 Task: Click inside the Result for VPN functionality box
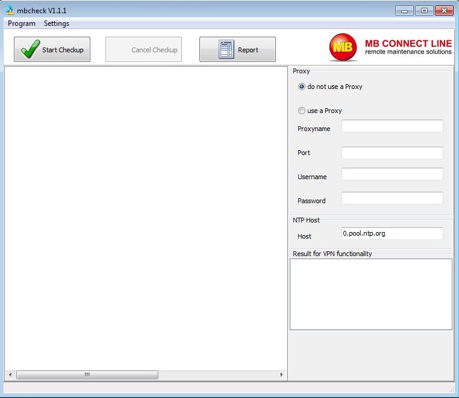click(371, 294)
